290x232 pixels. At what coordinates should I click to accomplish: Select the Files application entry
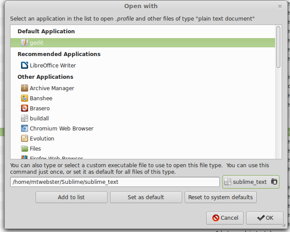click(x=143, y=148)
